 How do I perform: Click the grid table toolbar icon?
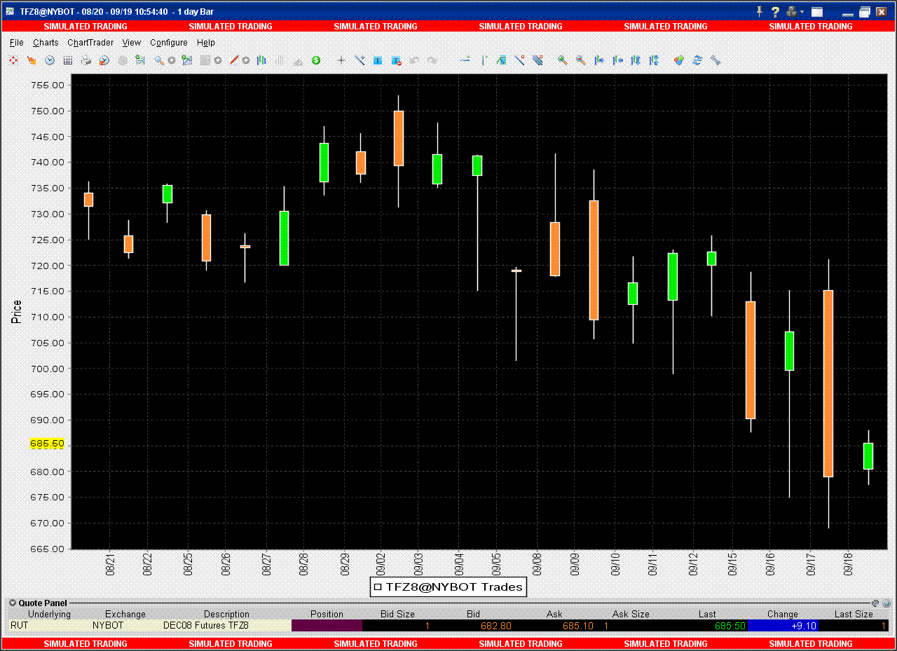click(x=68, y=61)
